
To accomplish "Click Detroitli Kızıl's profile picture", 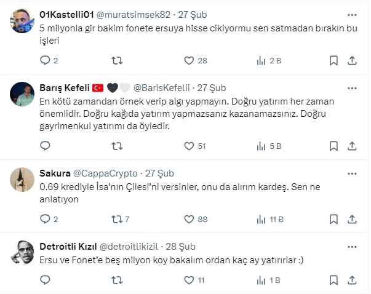I will pos(23,251).
